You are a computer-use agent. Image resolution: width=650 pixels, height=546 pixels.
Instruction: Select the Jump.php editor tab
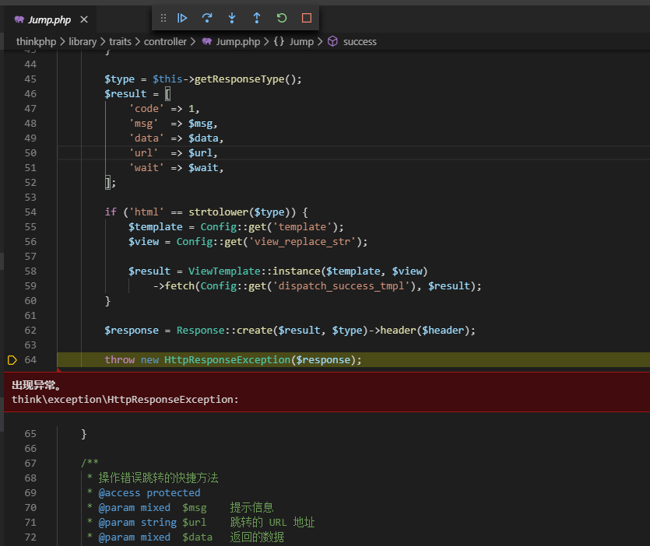click(x=49, y=20)
